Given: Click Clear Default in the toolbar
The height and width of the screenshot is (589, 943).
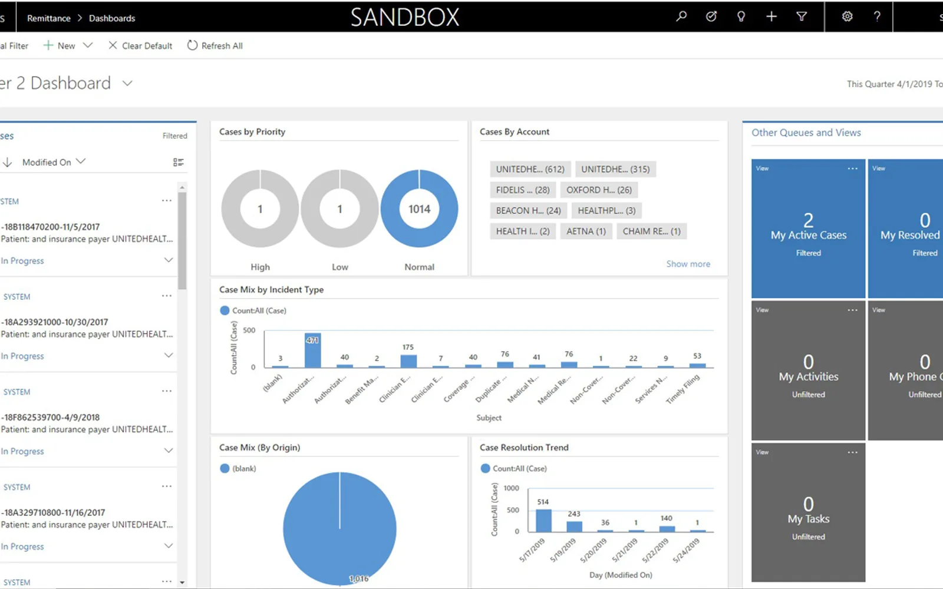Looking at the screenshot, I should pyautogui.click(x=140, y=45).
